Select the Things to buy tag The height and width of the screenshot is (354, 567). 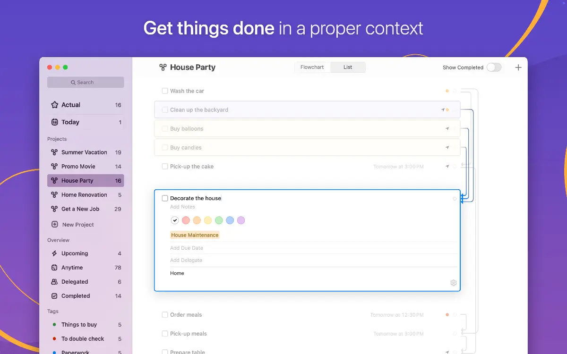79,325
